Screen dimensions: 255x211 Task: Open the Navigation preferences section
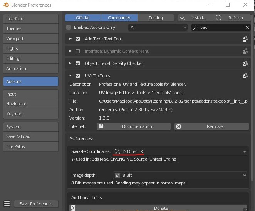coord(31,104)
